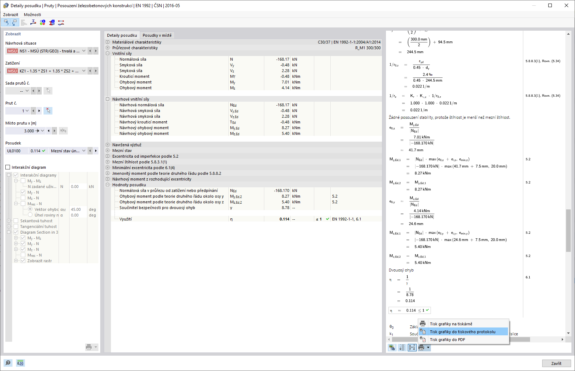575x371 pixels.
Task: Expand Excentricita od imperfekce podle 5.2
Action: (x=107, y=156)
